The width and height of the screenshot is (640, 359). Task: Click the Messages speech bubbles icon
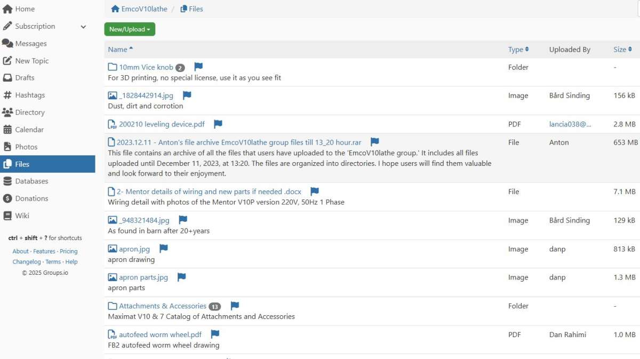pos(7,43)
